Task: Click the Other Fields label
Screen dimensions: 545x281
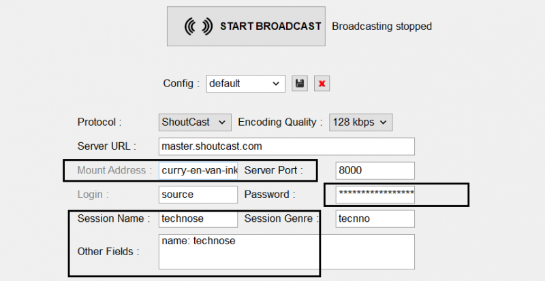Action: [x=108, y=252]
